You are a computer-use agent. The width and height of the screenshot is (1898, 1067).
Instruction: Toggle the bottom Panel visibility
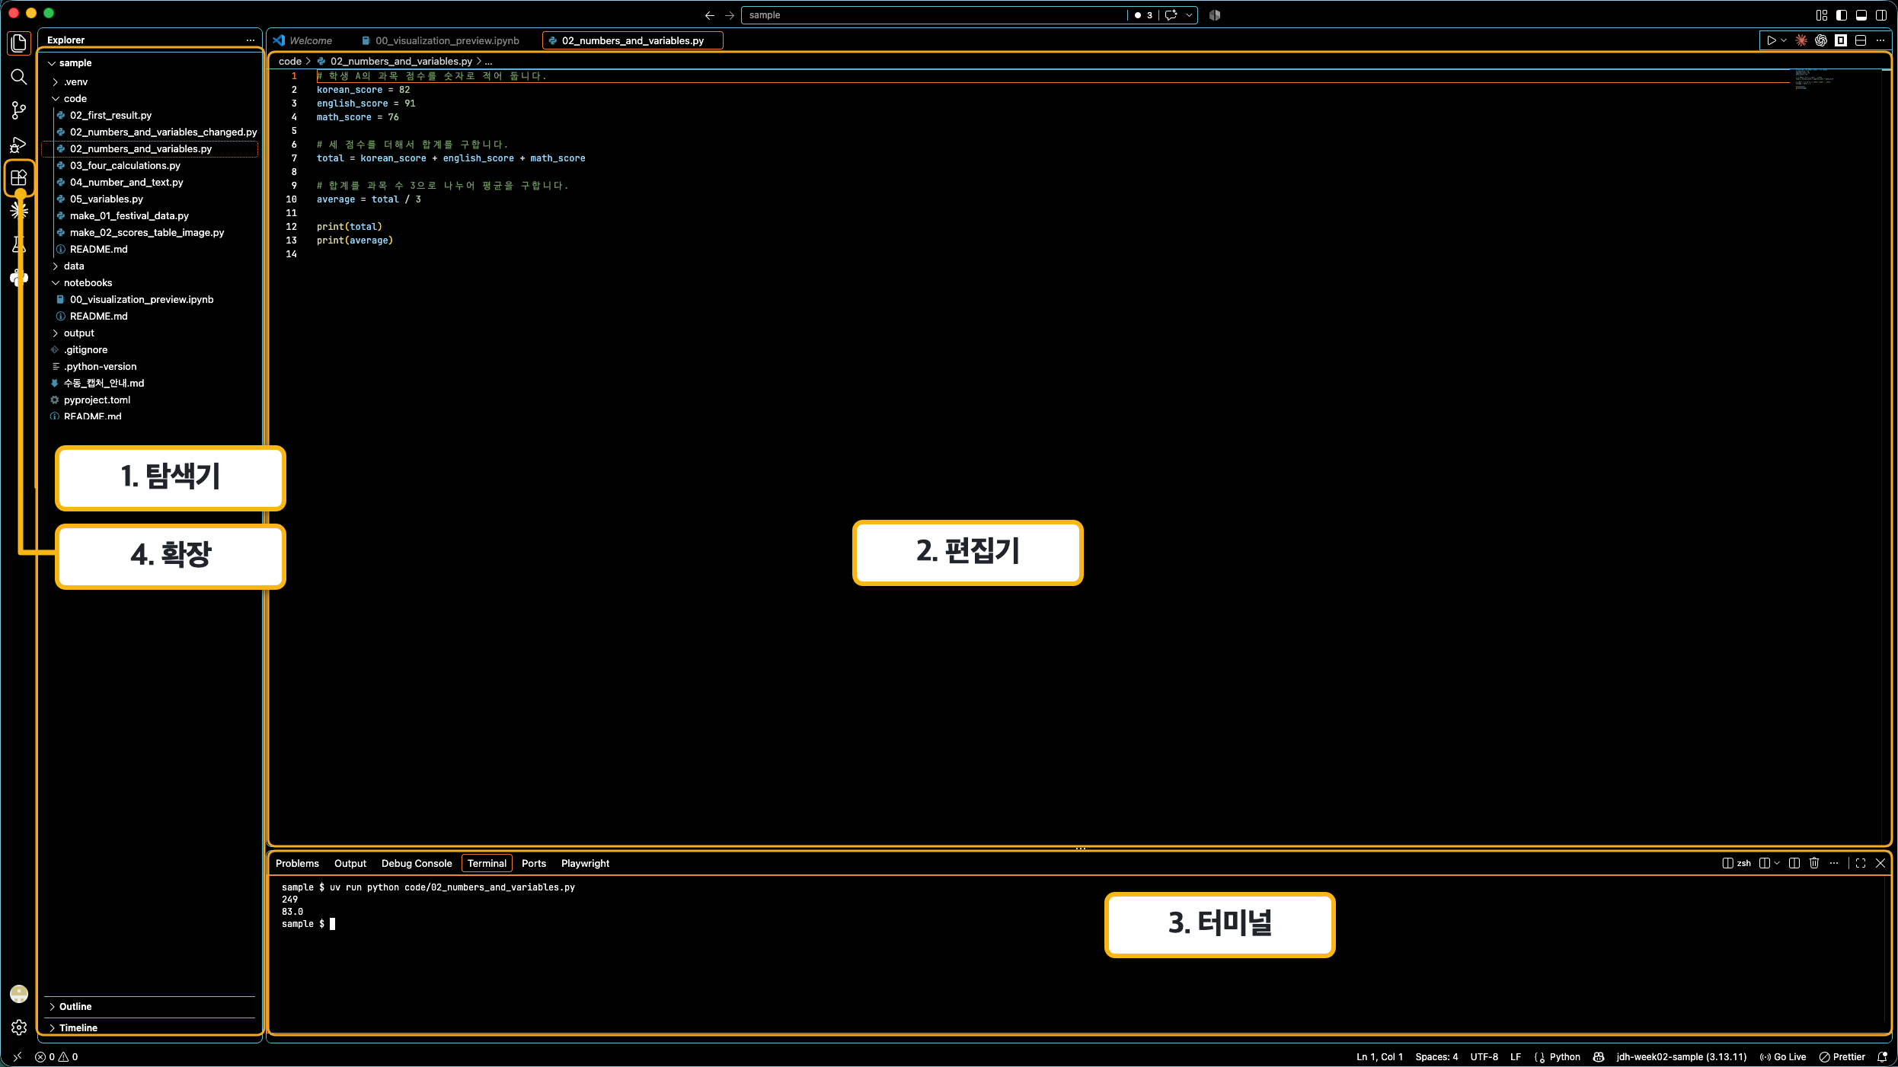point(1861,15)
